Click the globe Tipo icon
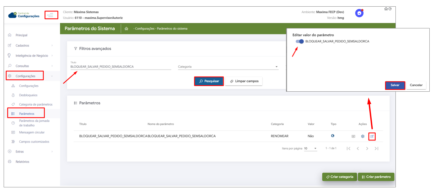 (333, 136)
